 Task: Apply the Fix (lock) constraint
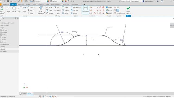(103, 7)
